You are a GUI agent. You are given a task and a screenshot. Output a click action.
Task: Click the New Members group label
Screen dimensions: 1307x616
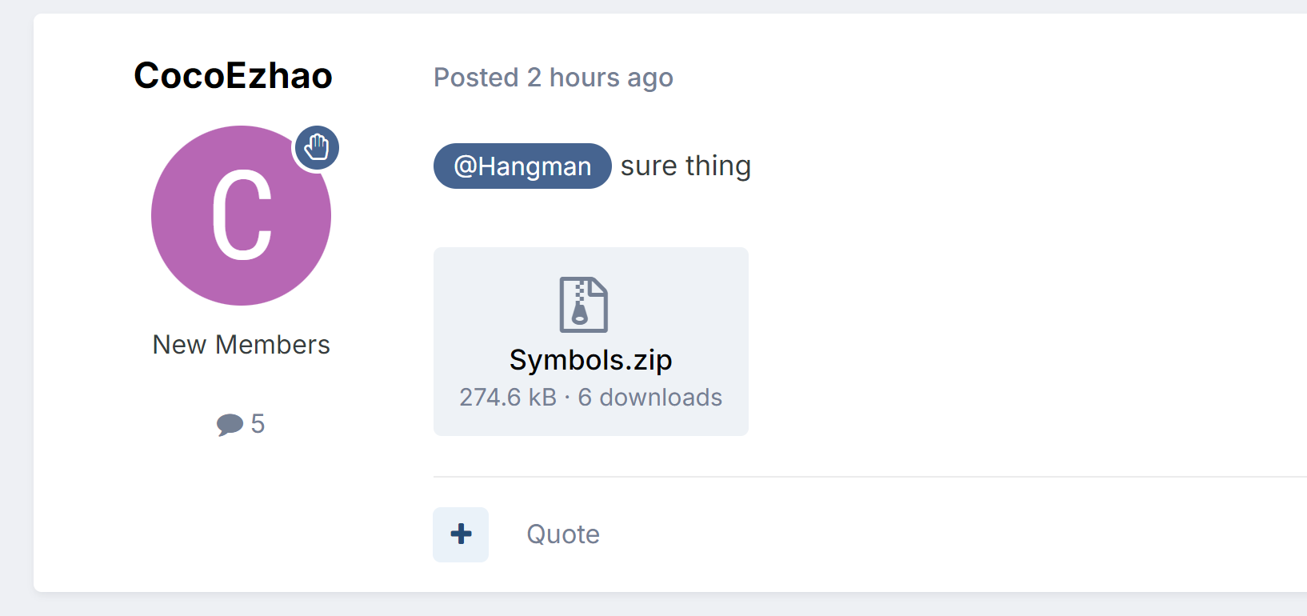[x=242, y=345]
